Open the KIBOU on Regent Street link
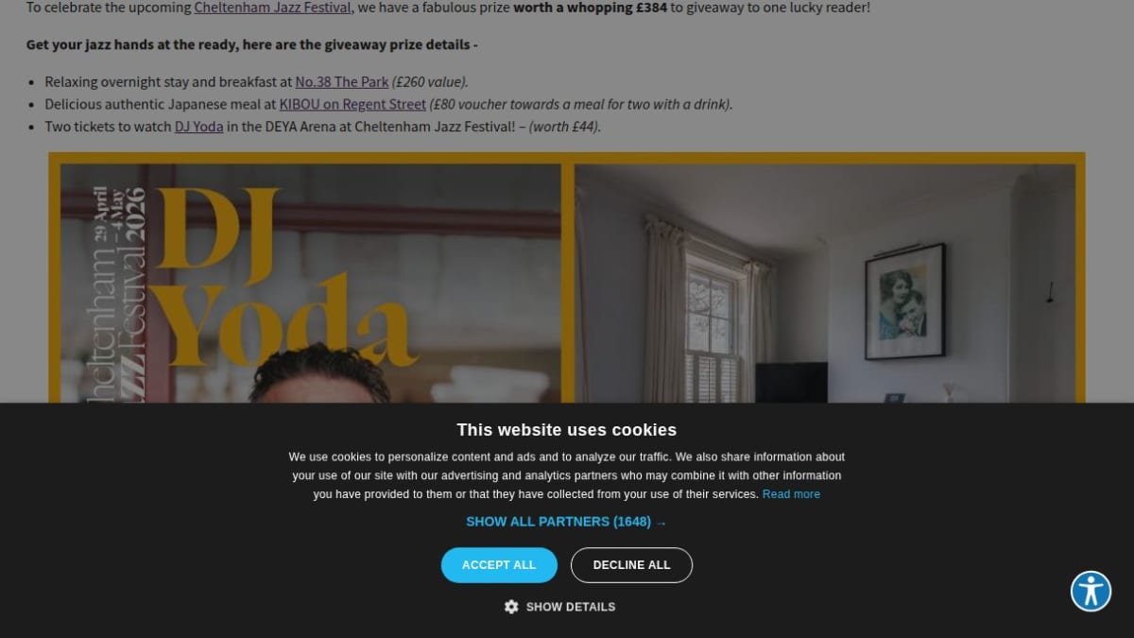The width and height of the screenshot is (1134, 638). pos(352,105)
